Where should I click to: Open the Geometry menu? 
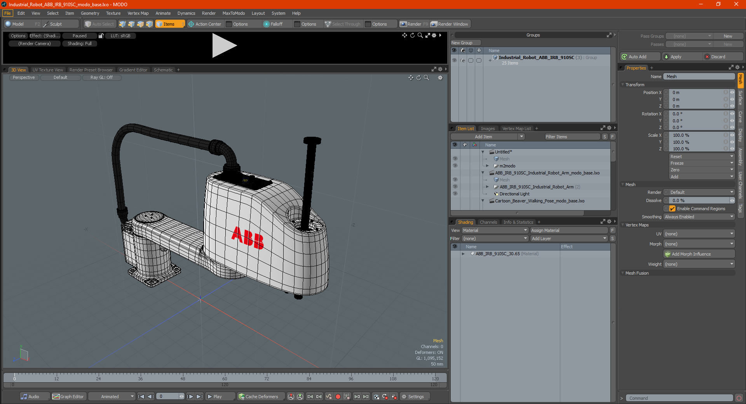point(90,13)
